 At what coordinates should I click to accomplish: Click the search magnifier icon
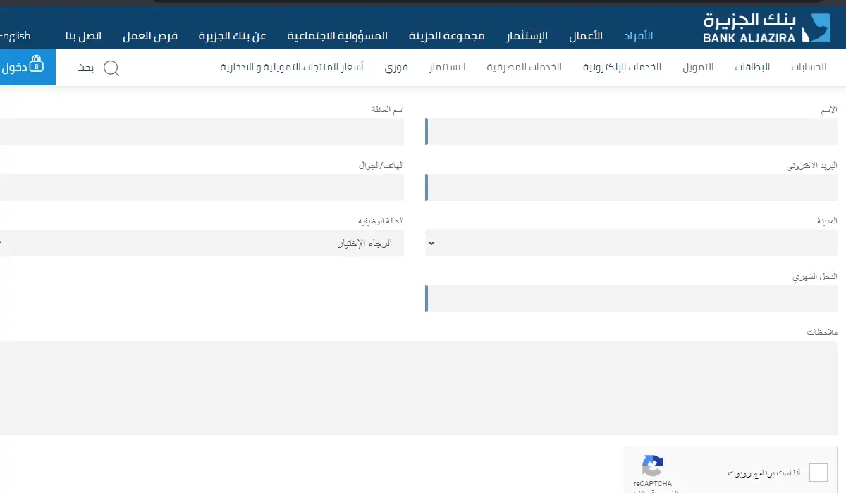[111, 68]
